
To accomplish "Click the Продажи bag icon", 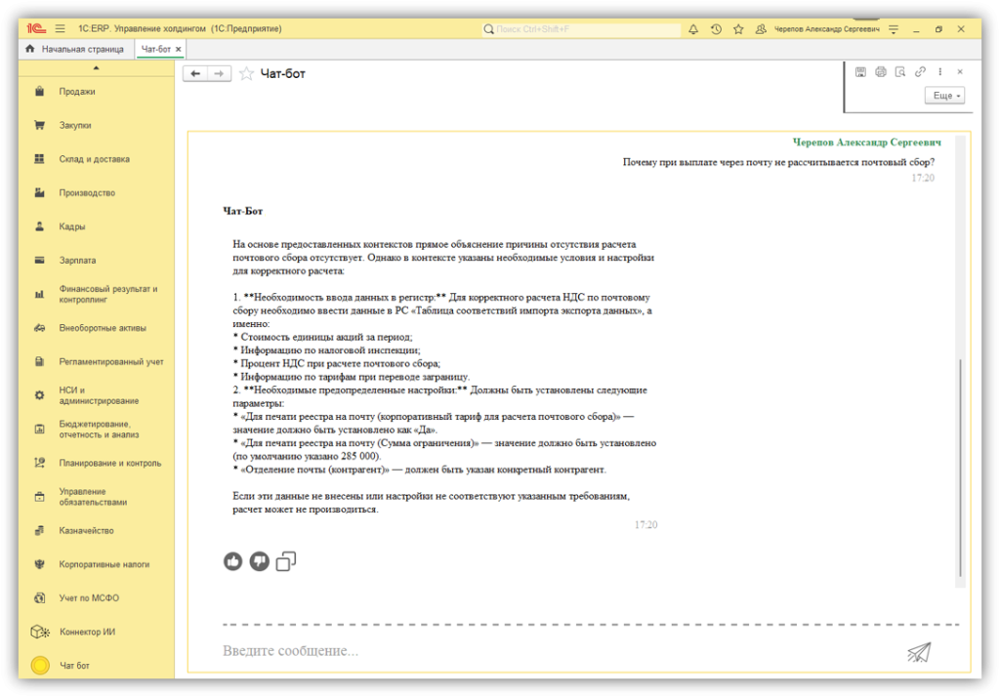I will tap(39, 92).
